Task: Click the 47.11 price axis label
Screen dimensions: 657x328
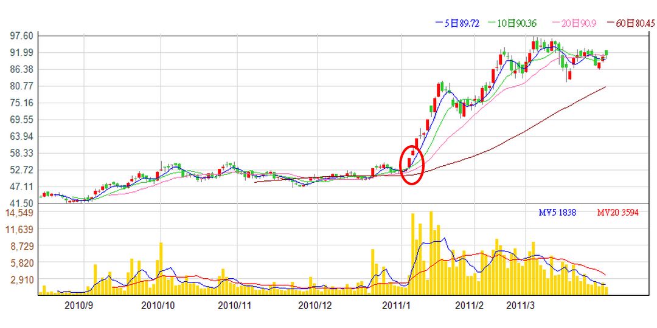Action: 21,186
